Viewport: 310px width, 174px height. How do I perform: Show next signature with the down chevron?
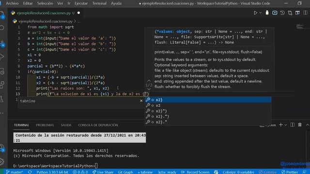(149, 89)
